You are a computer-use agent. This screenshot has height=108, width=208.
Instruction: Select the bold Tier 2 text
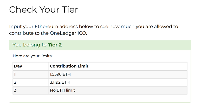pyautogui.click(x=55, y=45)
